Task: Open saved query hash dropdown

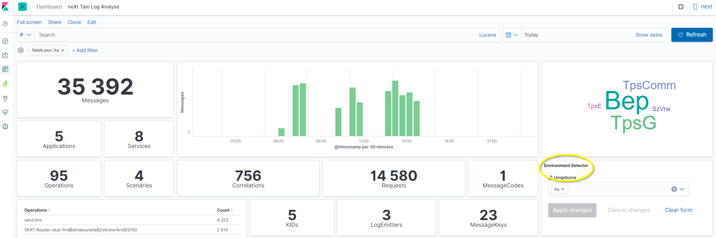Action: click(x=25, y=35)
